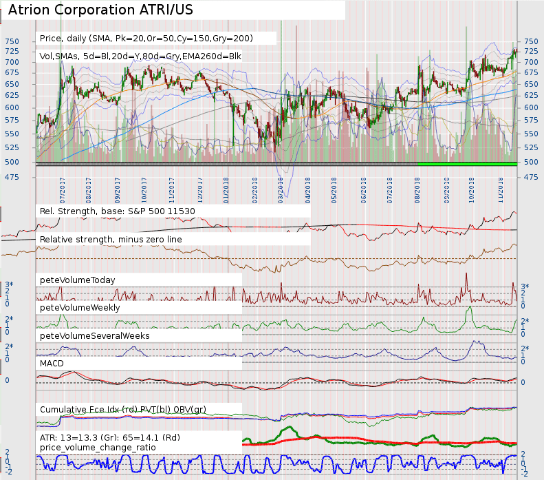Select the 625 value on right price axis

click(531, 95)
